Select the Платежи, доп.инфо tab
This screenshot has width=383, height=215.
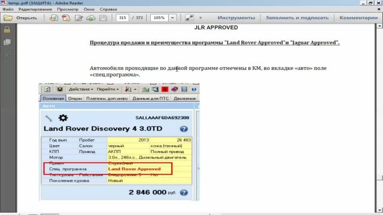107,99
